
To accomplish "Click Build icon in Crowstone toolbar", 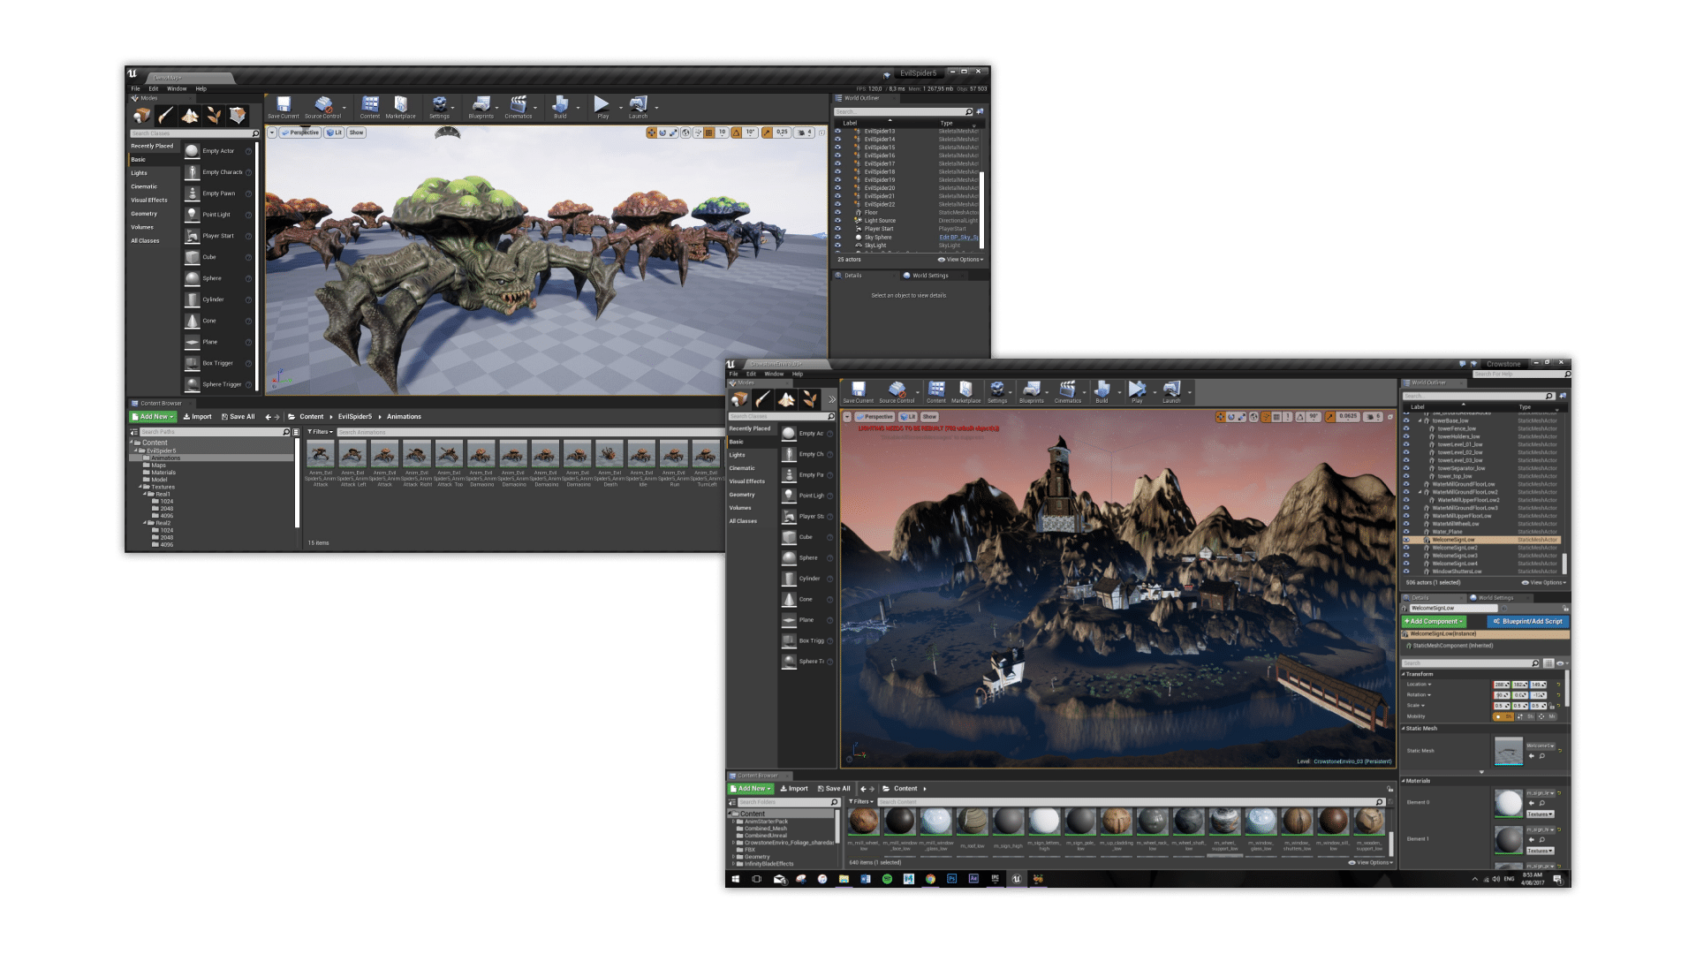I will (1102, 392).
